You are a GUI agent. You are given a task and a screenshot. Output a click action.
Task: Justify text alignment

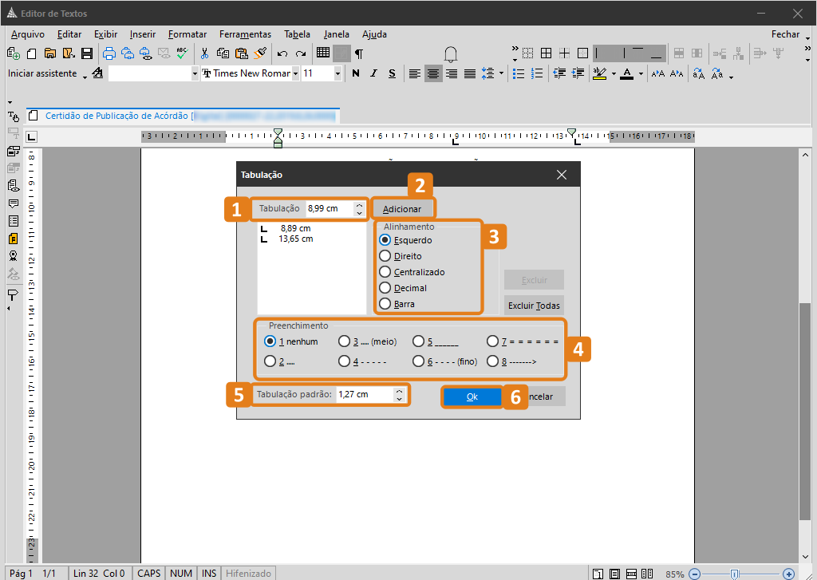(470, 73)
